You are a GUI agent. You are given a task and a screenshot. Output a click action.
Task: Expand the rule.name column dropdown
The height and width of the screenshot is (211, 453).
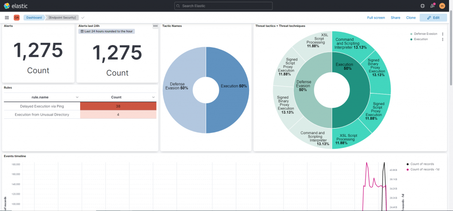click(x=77, y=98)
